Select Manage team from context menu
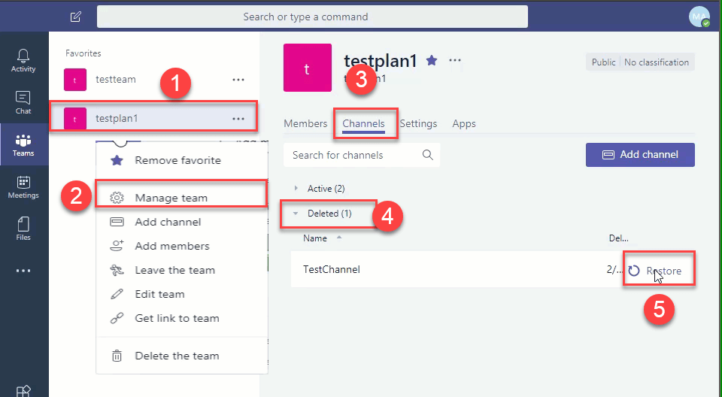722x397 pixels. pos(171,198)
